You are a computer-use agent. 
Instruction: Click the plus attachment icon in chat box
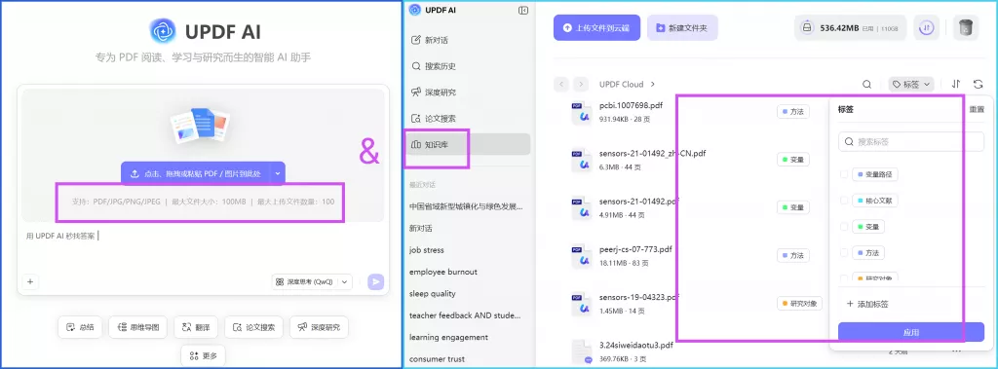point(30,281)
